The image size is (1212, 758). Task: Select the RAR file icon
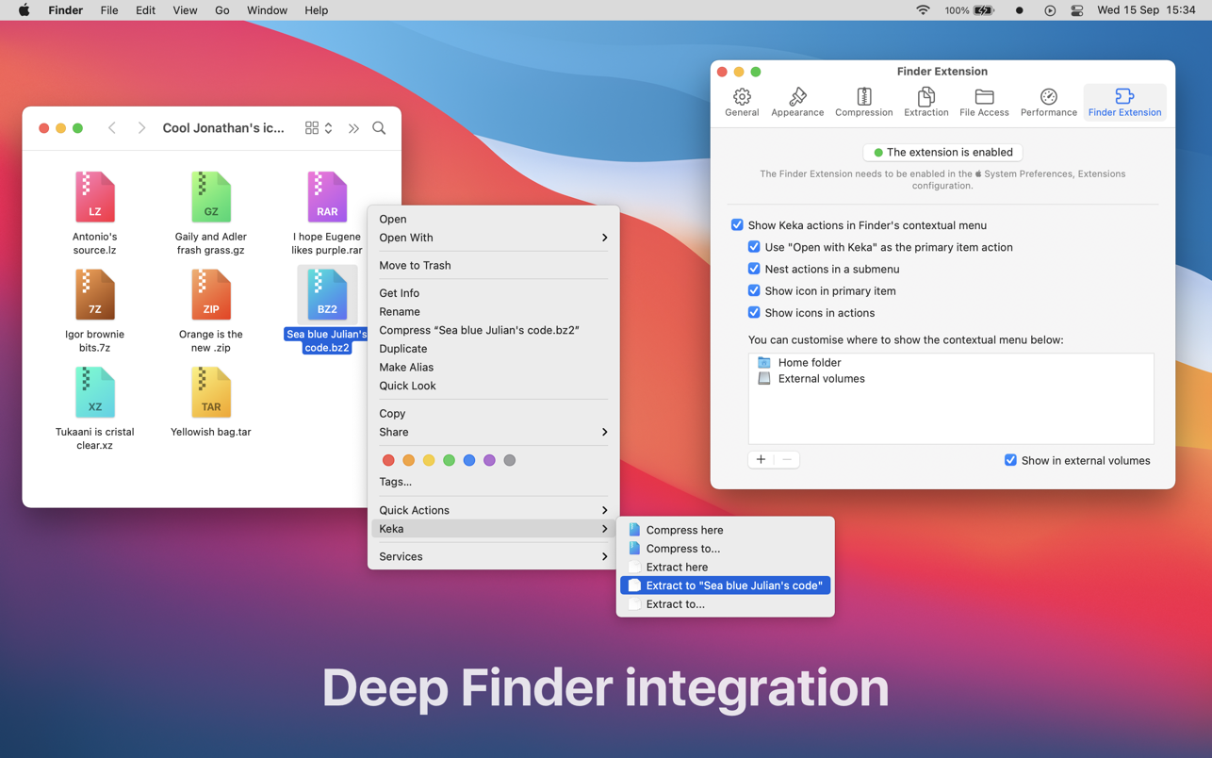(326, 197)
